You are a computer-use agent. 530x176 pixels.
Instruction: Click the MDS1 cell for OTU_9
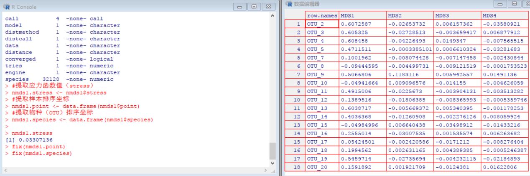362,75
